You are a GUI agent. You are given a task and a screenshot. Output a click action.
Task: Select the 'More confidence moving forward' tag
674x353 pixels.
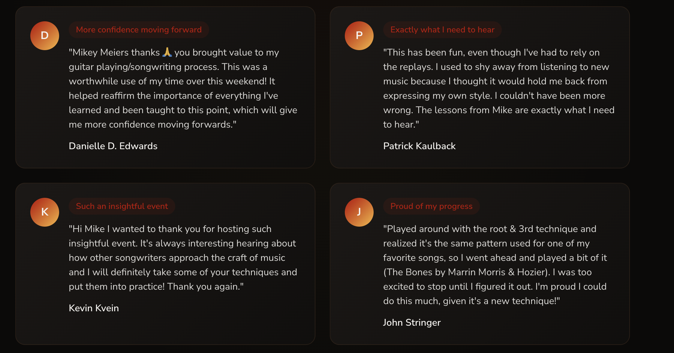pos(139,30)
